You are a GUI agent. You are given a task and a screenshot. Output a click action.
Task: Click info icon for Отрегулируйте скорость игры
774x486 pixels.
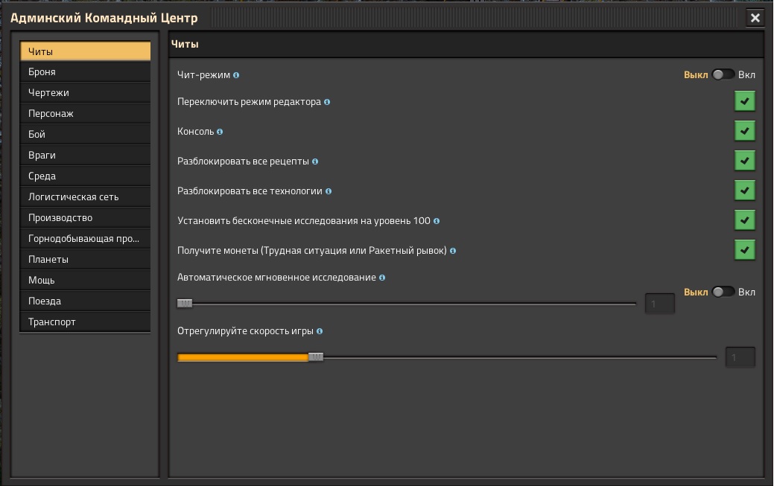pos(320,330)
